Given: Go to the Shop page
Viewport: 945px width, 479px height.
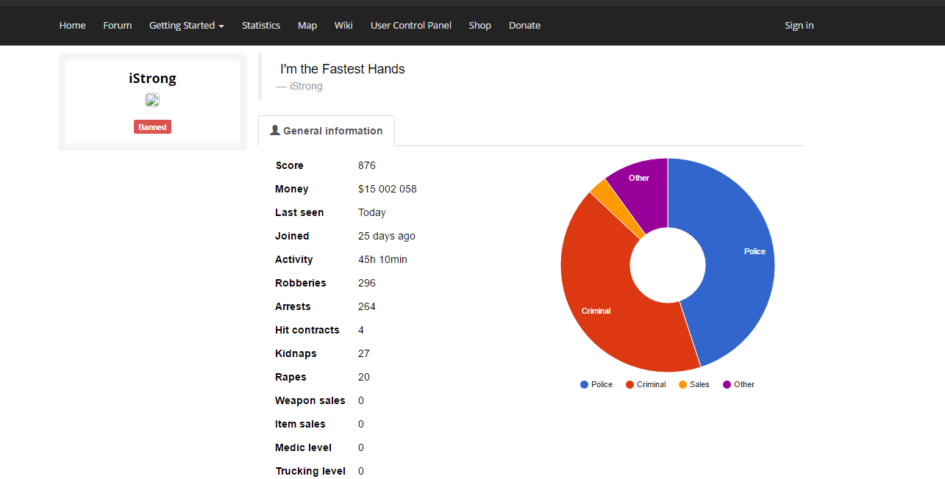Looking at the screenshot, I should coord(480,25).
